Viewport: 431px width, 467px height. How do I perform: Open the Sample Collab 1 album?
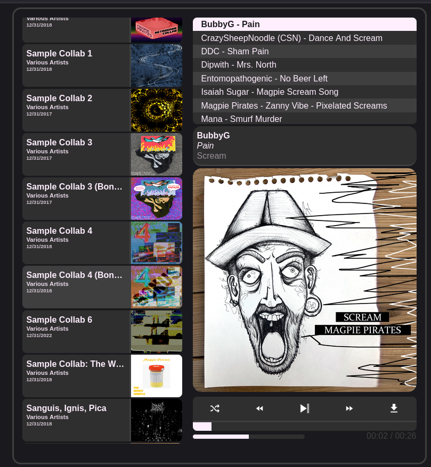pyautogui.click(x=76, y=65)
